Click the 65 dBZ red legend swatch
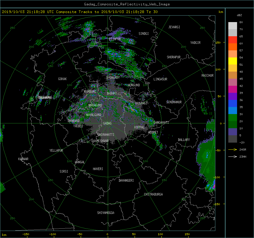 [233, 40]
